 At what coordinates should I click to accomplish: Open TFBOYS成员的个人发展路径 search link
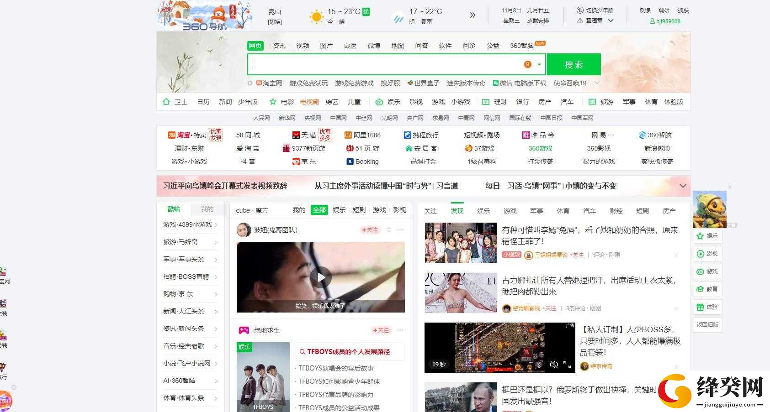(x=349, y=352)
